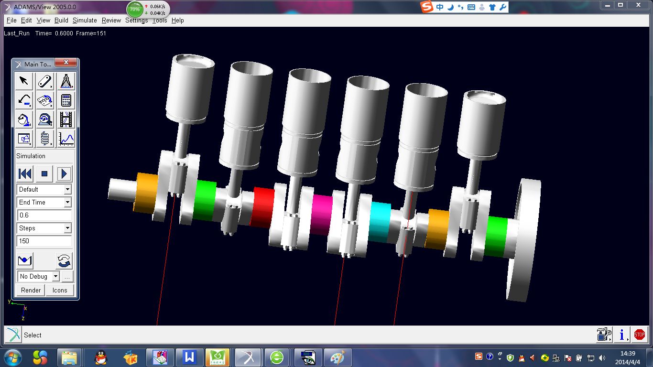
Task: Open the animation filmstrip tool
Action: (66, 119)
